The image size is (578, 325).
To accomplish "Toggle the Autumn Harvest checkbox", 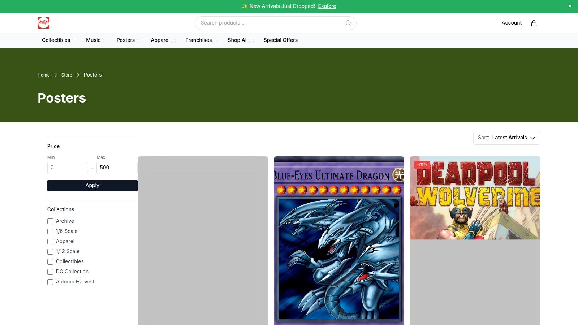I will 50,282.
